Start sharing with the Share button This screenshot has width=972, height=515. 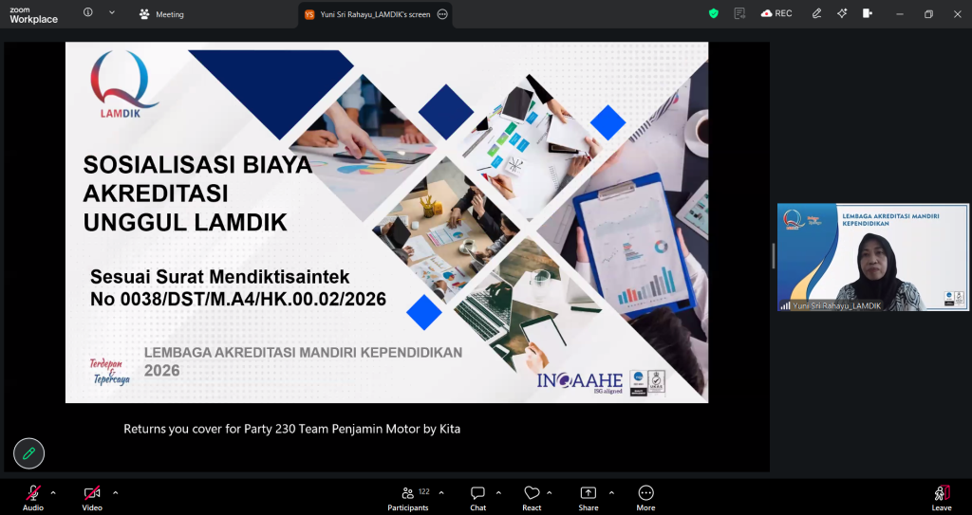589,498
